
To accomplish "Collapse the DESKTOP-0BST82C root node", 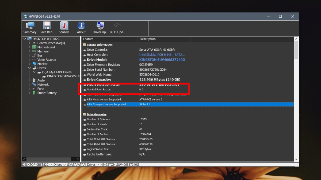I will [25, 39].
